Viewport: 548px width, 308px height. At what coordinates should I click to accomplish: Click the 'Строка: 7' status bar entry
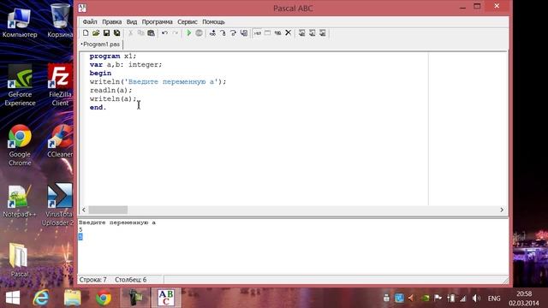coord(93,280)
